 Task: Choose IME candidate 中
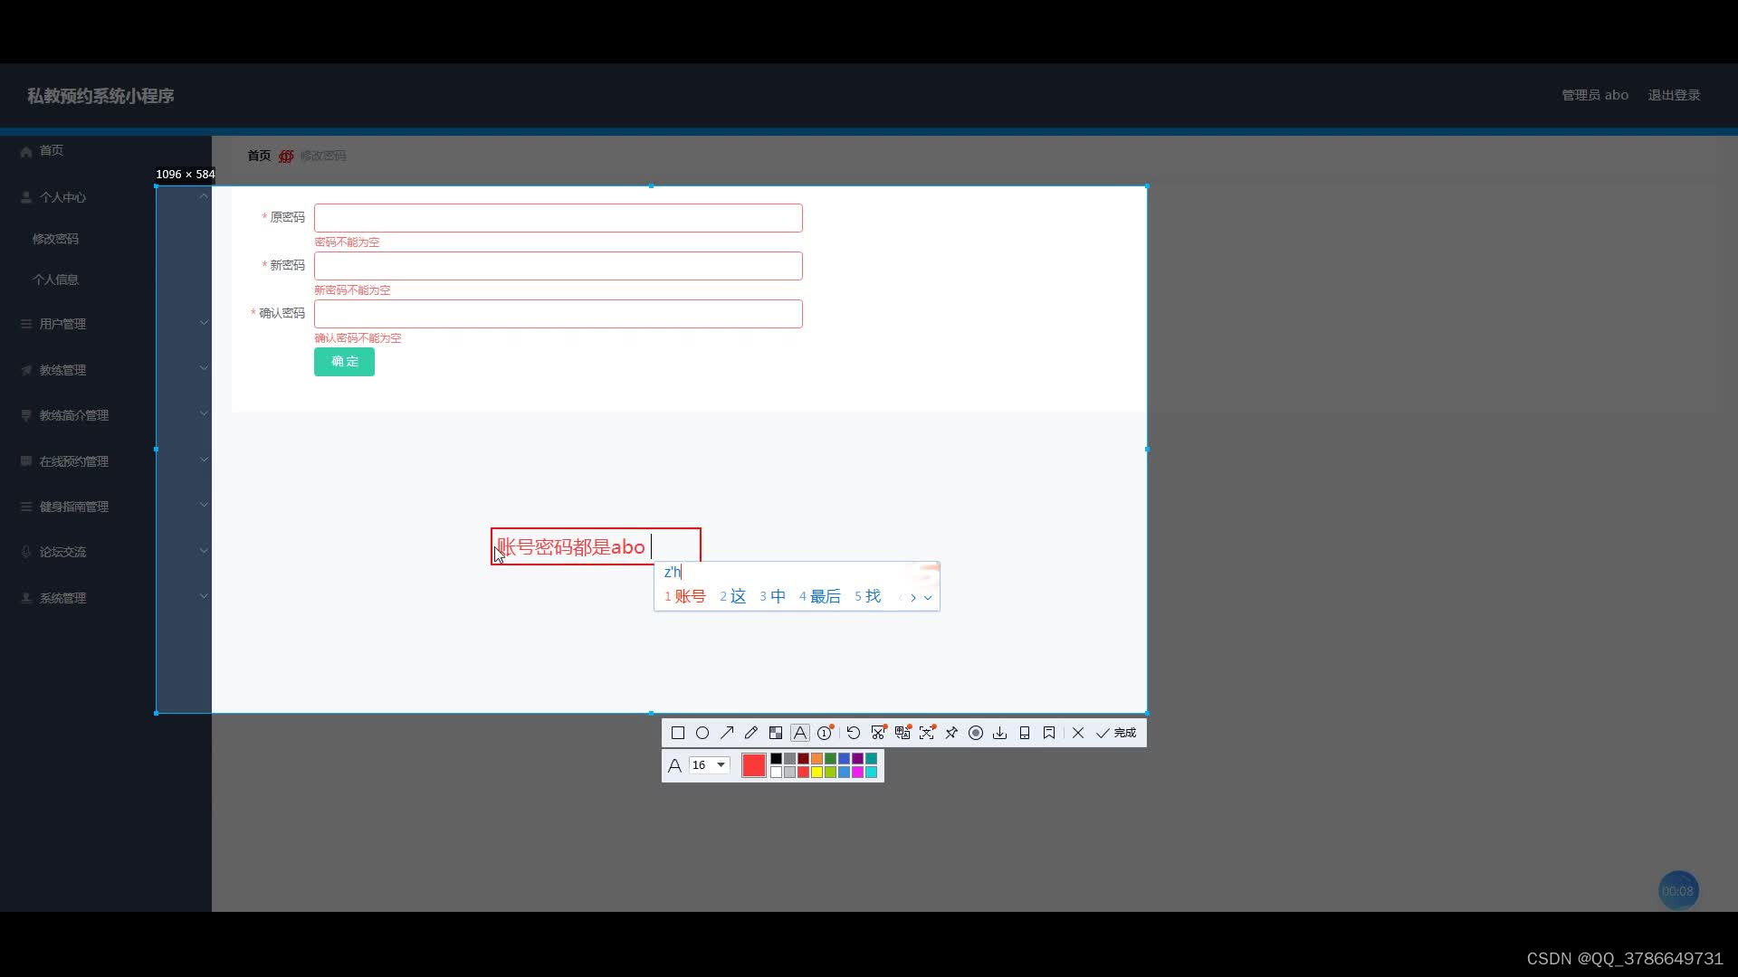(x=773, y=597)
